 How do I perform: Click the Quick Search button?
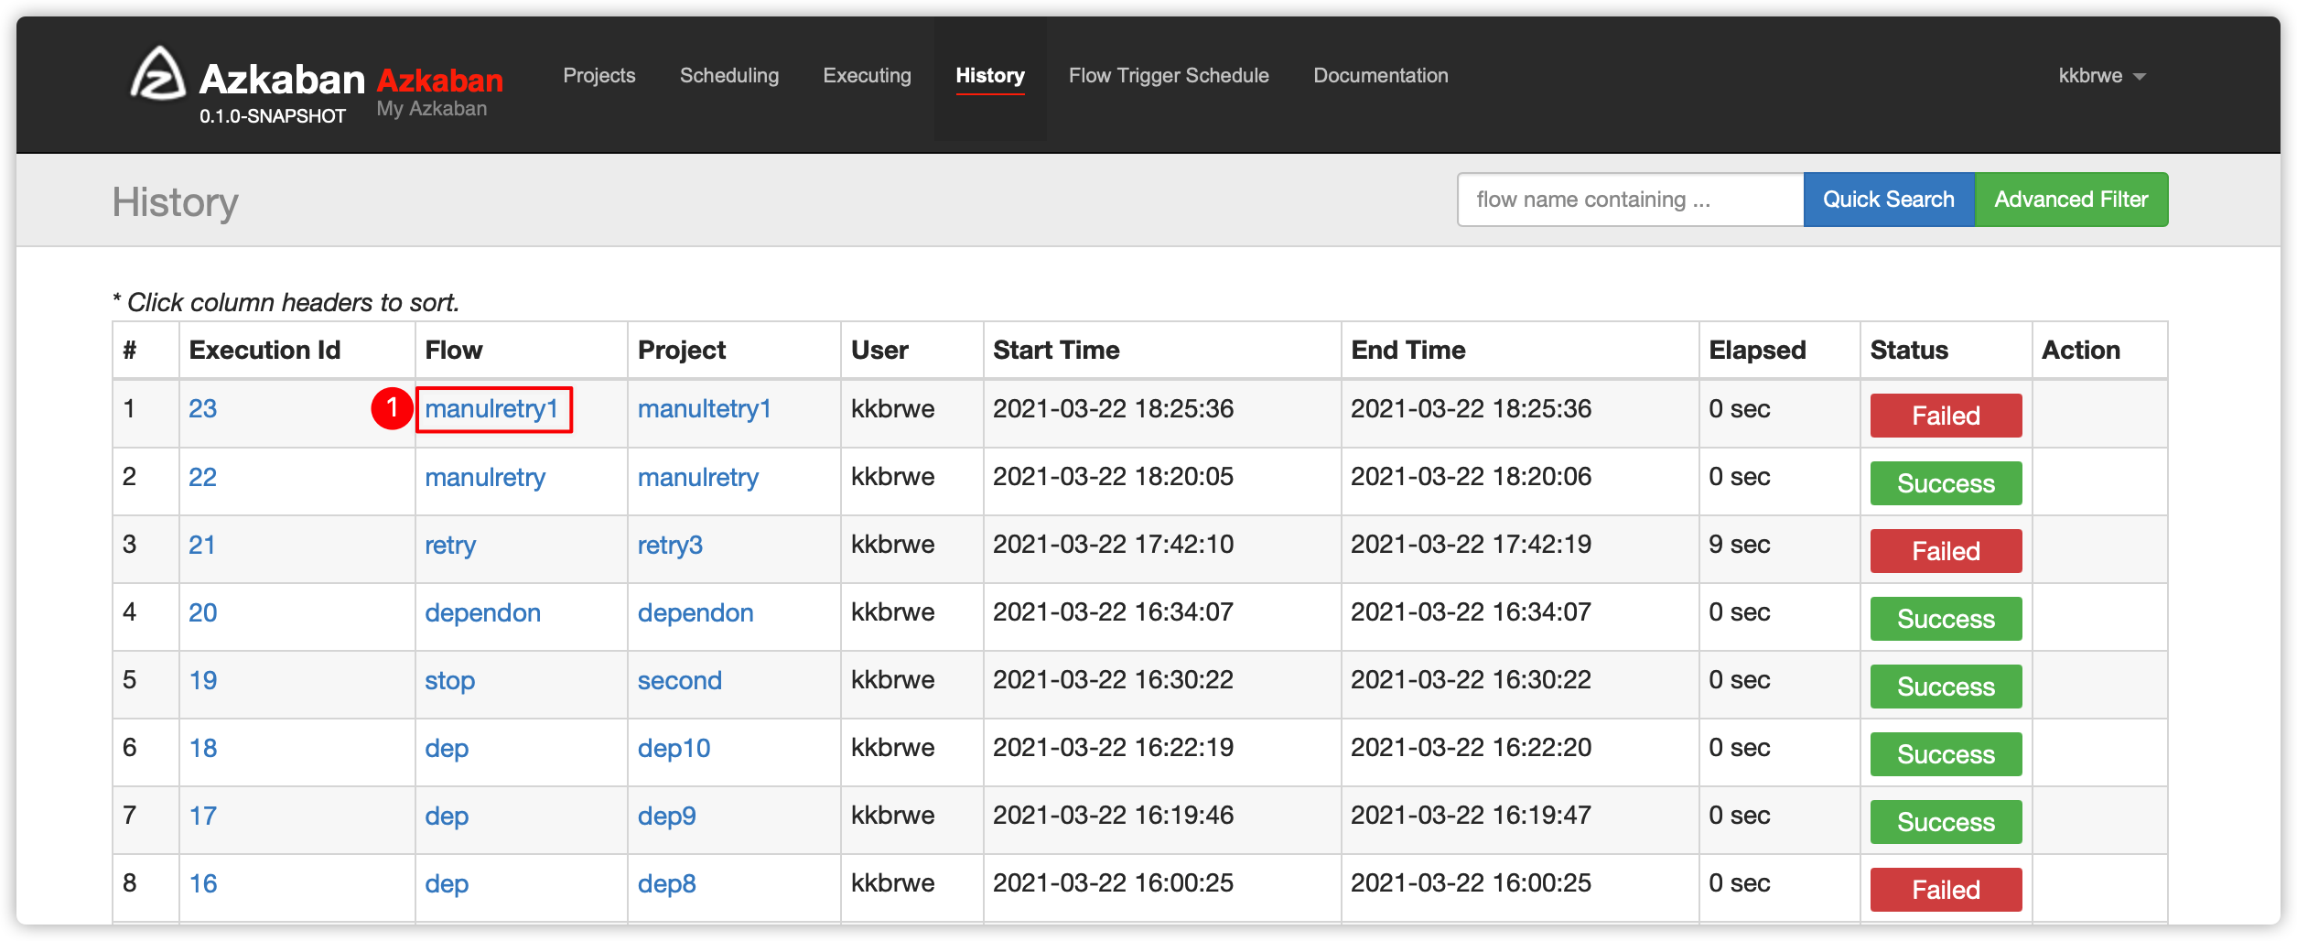1889,200
